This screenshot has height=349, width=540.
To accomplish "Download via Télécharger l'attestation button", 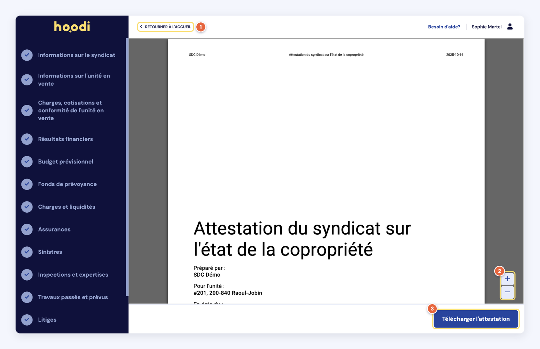I will coord(476,319).
